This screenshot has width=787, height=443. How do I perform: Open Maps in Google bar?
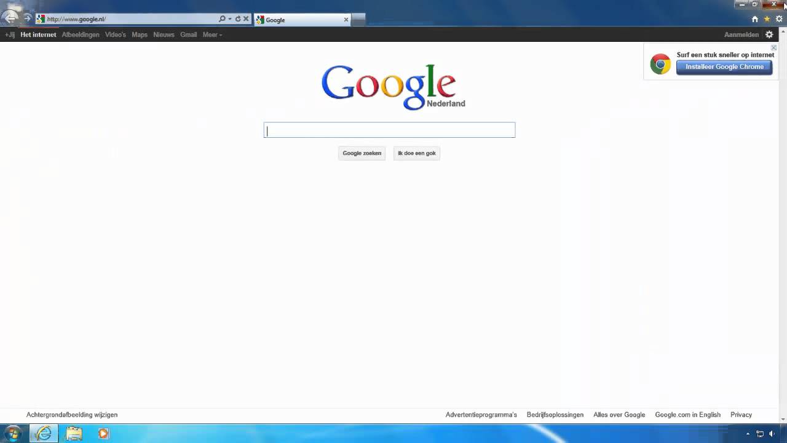(x=140, y=34)
